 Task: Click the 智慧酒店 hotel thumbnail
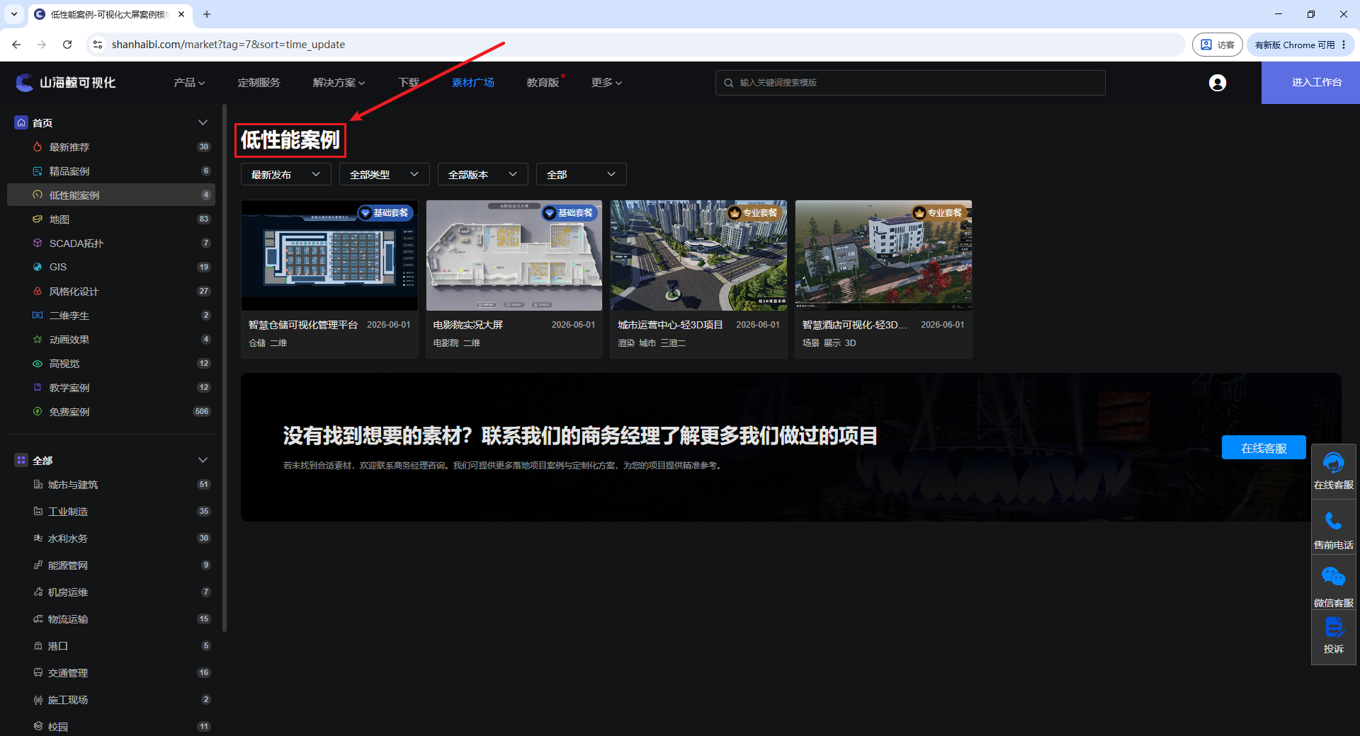883,255
